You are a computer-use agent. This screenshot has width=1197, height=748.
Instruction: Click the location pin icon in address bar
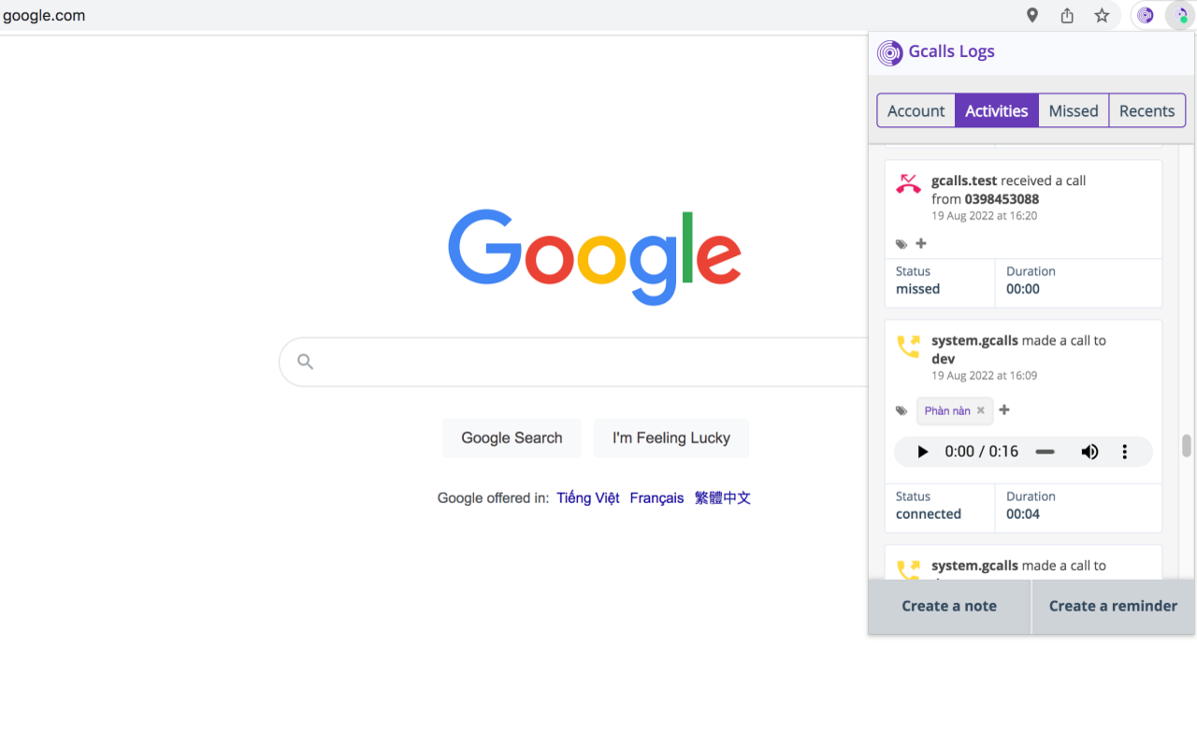[1032, 15]
